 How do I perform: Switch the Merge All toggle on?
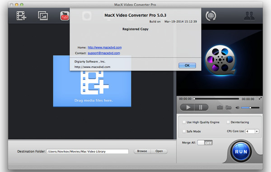205,143
